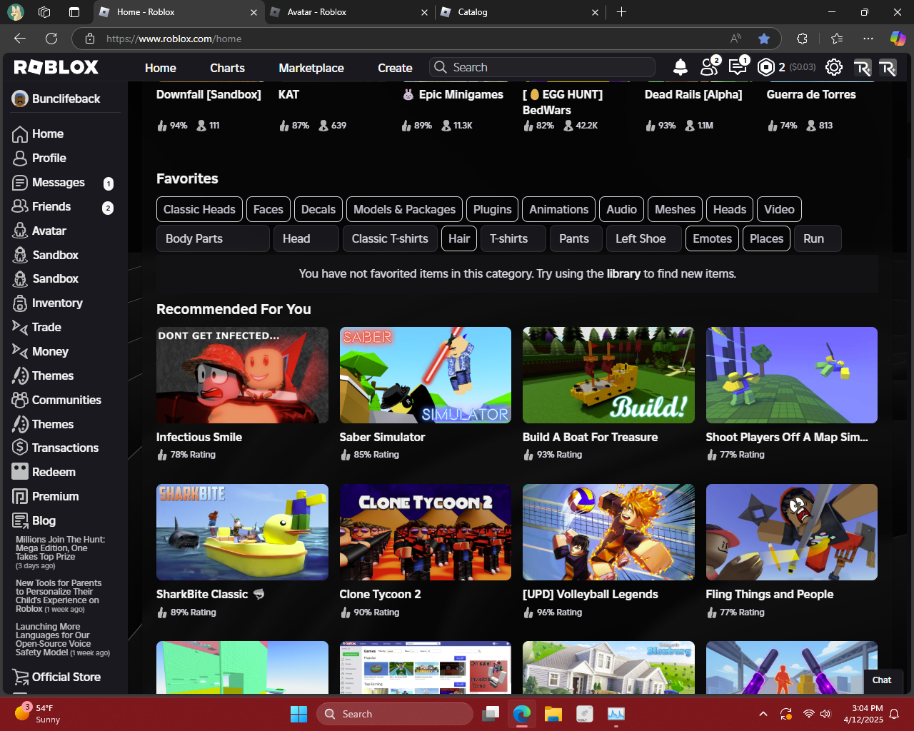Open Copilot in the browser toolbar

[898, 39]
